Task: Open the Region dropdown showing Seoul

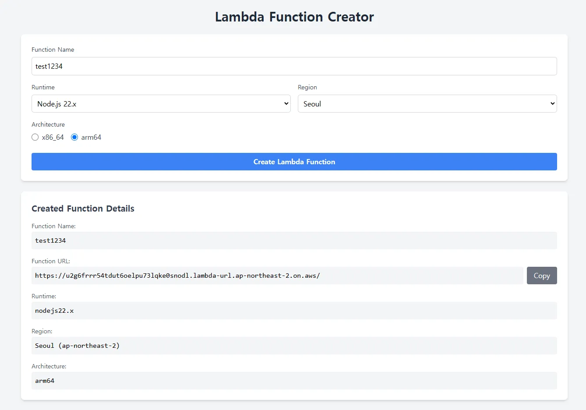Action: [427, 104]
